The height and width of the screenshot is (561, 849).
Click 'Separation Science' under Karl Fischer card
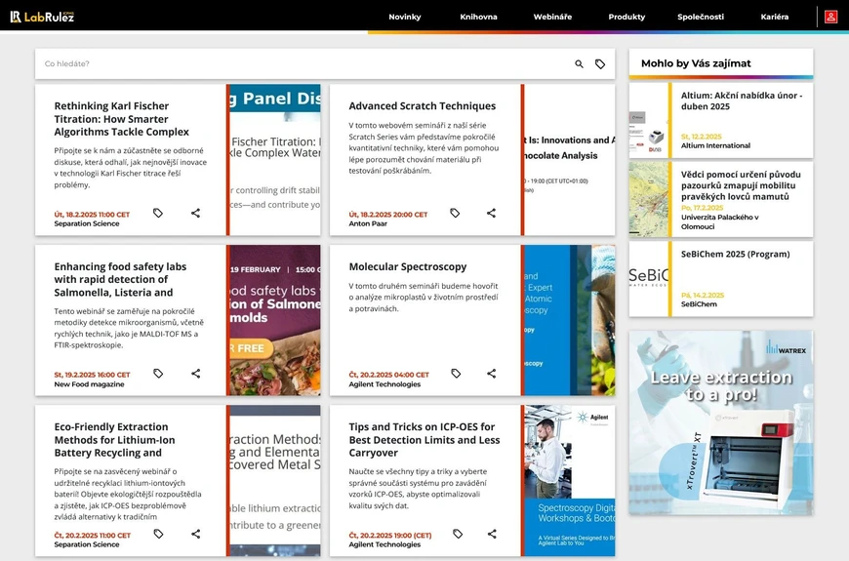click(87, 223)
